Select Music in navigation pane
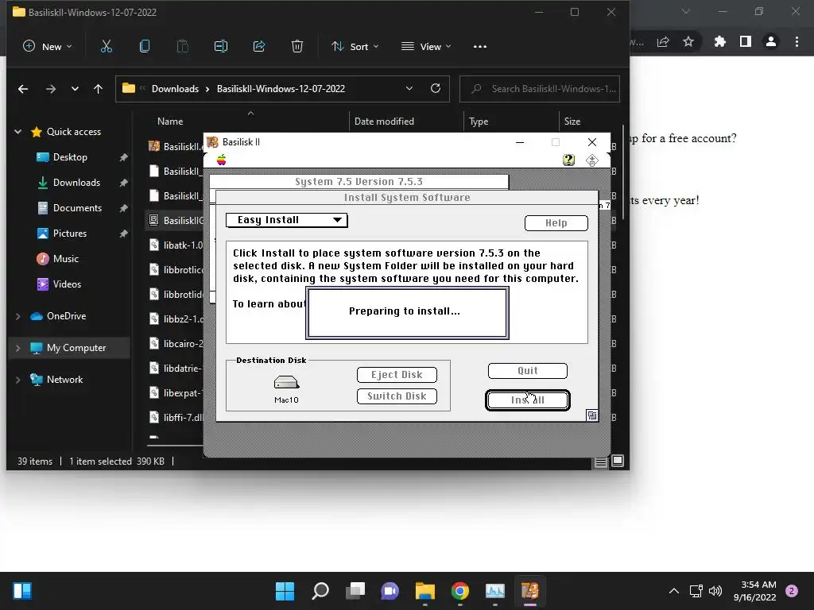 [66, 259]
